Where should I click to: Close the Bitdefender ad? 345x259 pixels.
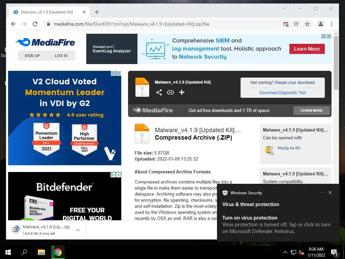(118, 175)
